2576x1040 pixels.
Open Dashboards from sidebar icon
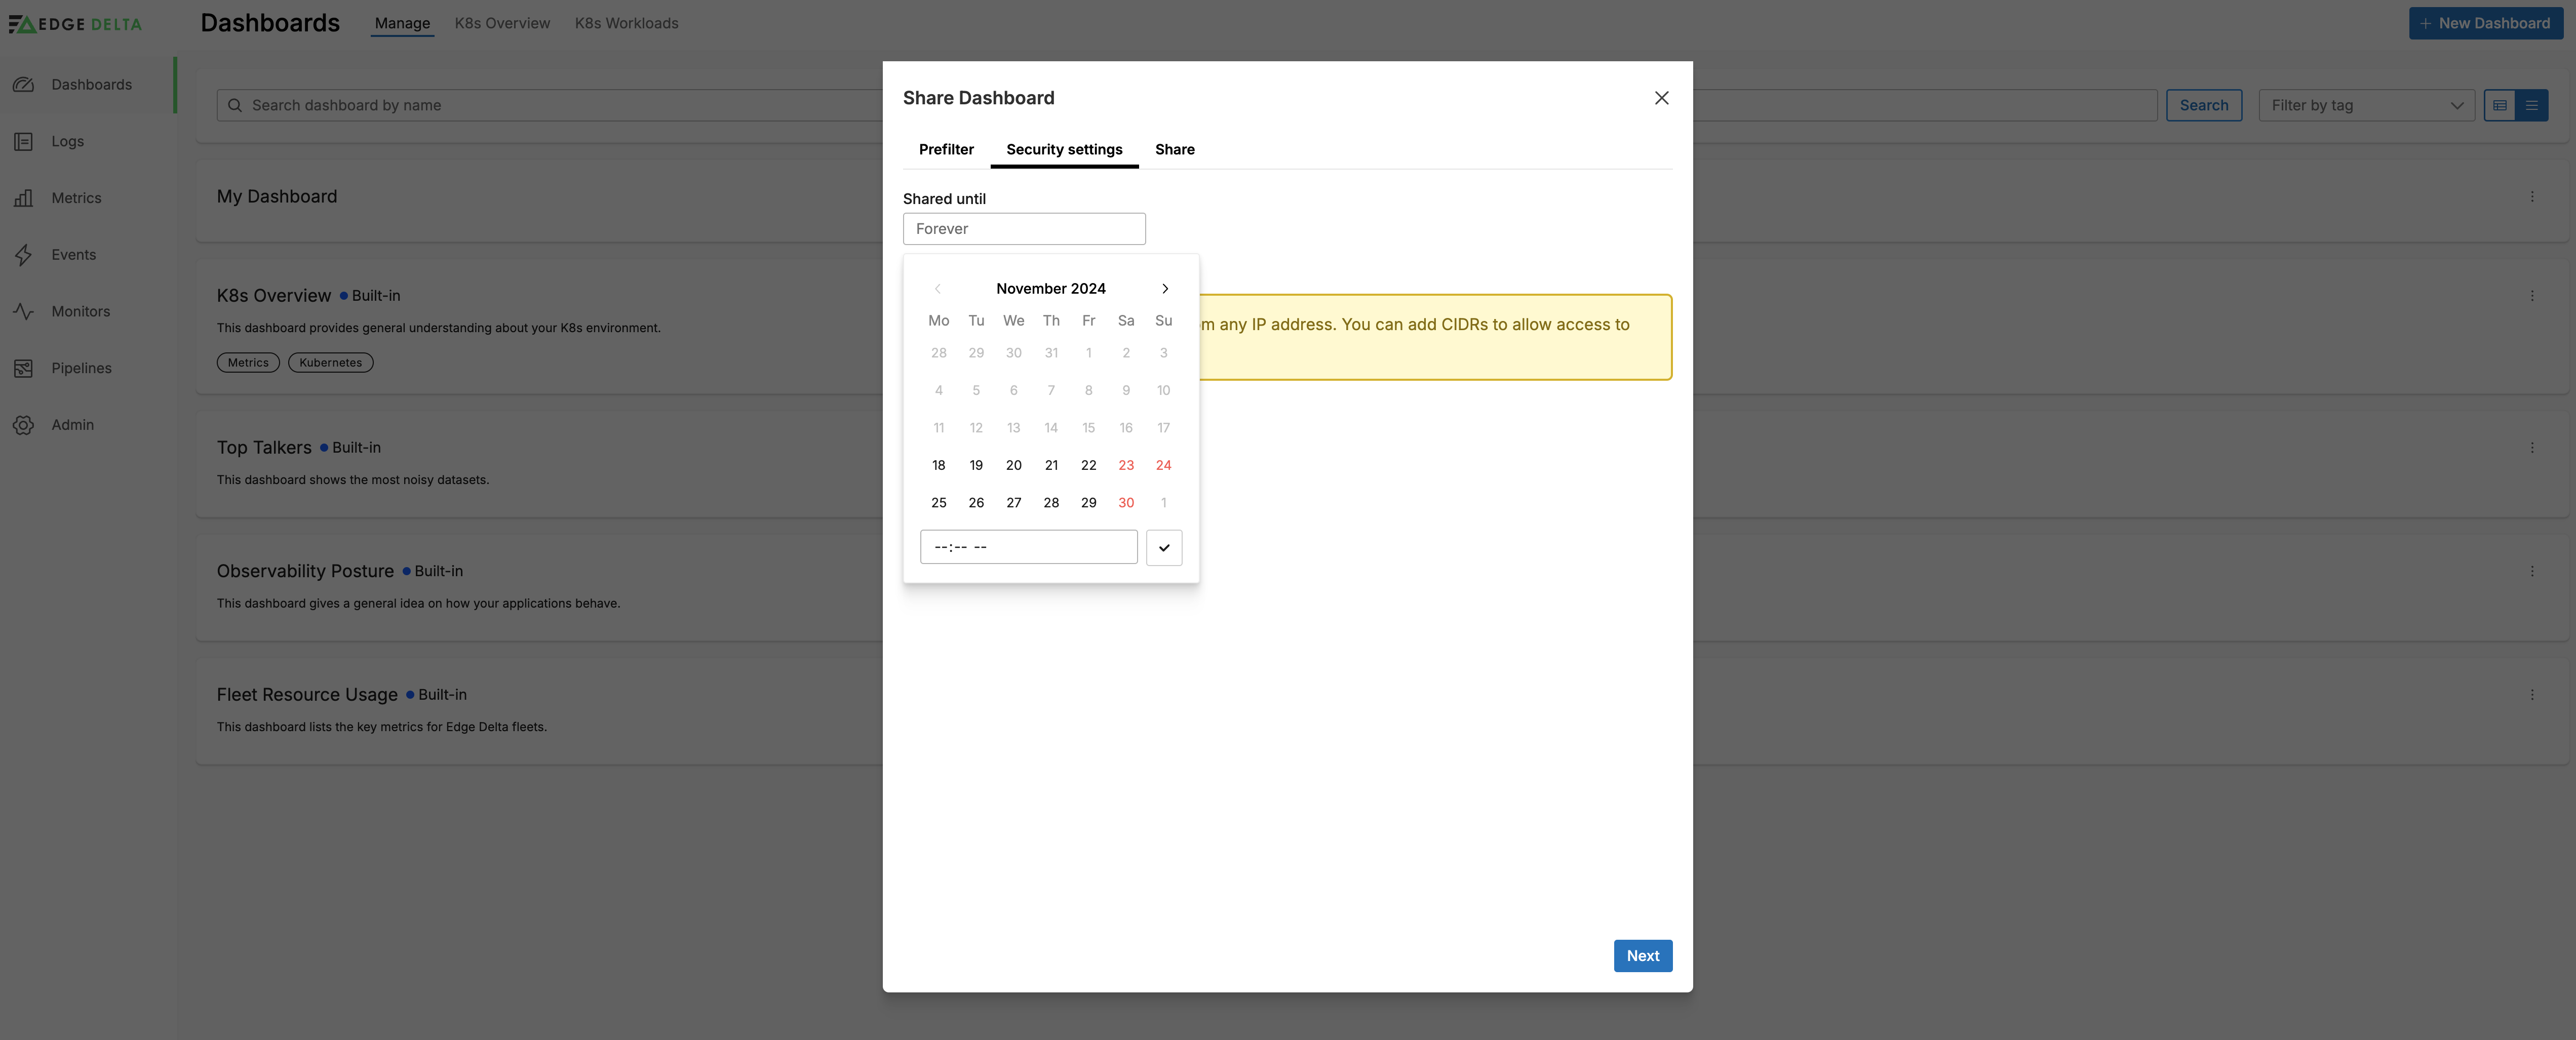pos(23,85)
